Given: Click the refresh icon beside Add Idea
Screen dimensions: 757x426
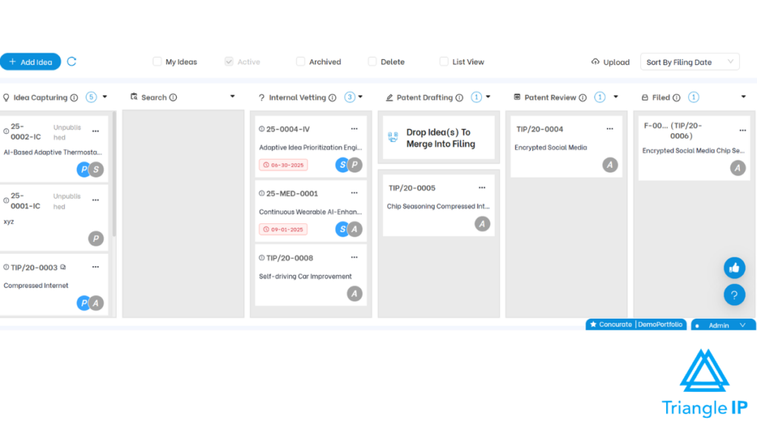Looking at the screenshot, I should click(72, 61).
